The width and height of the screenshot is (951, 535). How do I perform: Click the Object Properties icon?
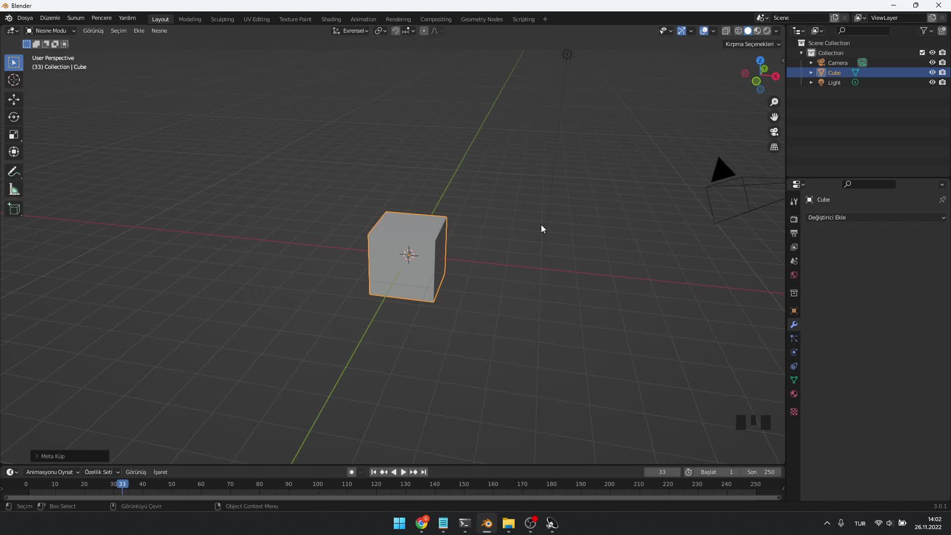pyautogui.click(x=794, y=310)
